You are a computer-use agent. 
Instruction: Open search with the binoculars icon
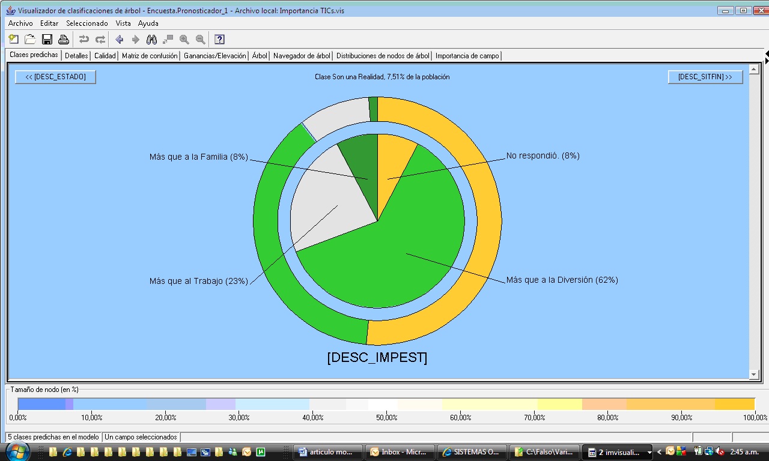(151, 40)
